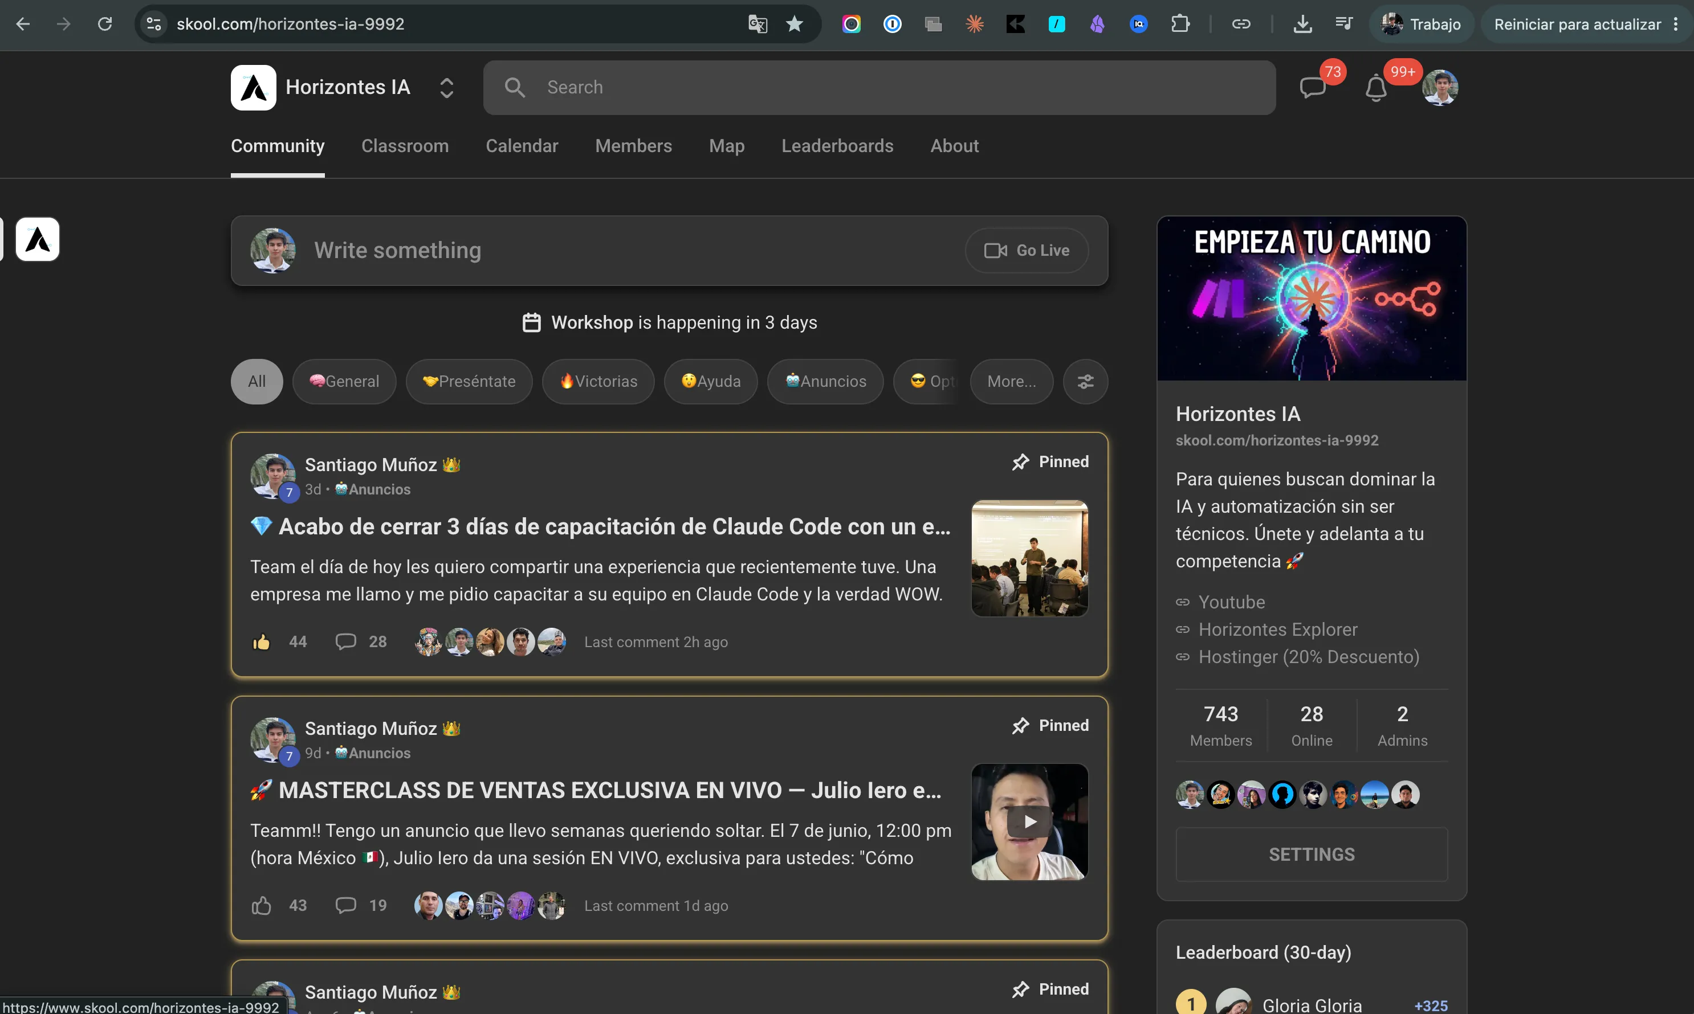Select the All category filter
This screenshot has width=1694, height=1014.
(257, 381)
